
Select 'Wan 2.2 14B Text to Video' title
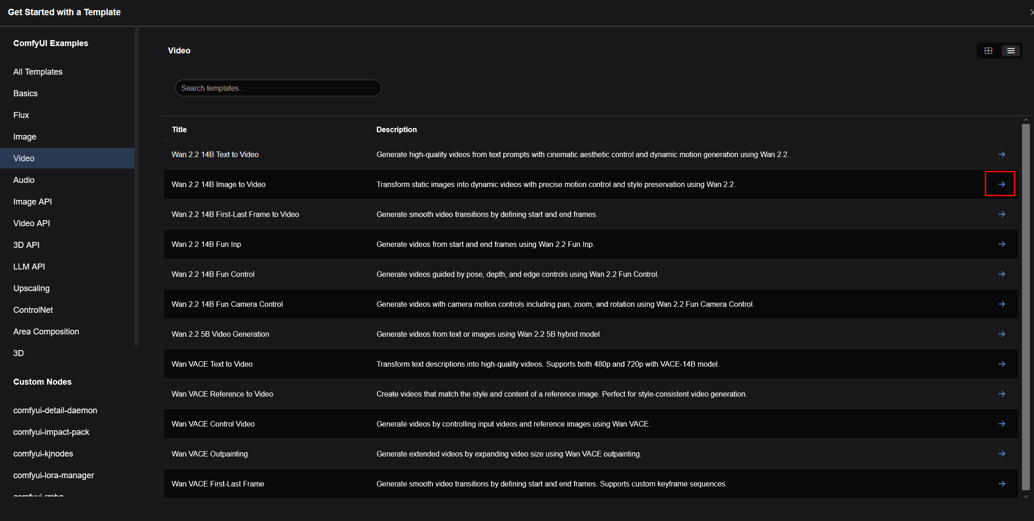(215, 154)
